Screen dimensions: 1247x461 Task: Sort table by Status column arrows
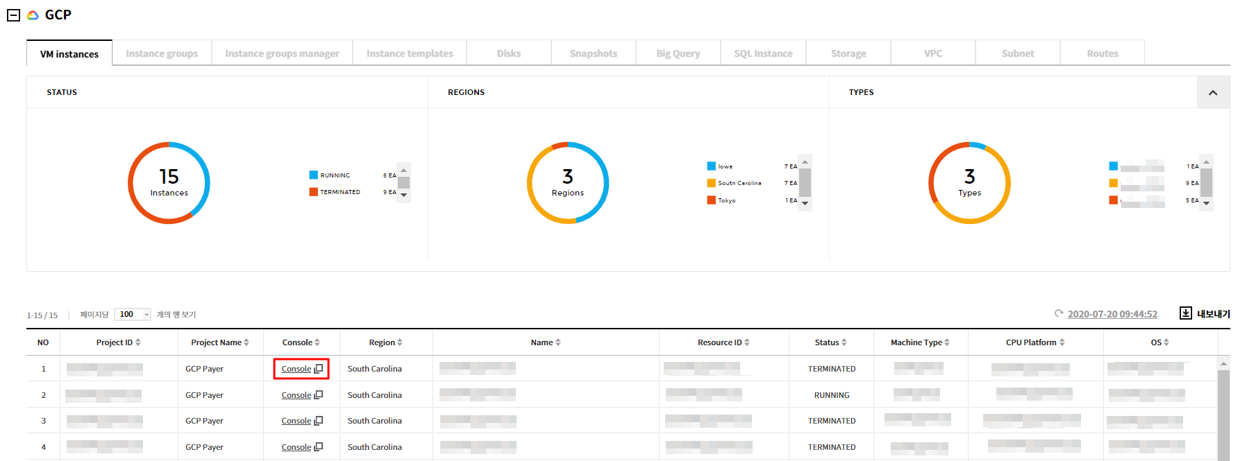coord(844,342)
